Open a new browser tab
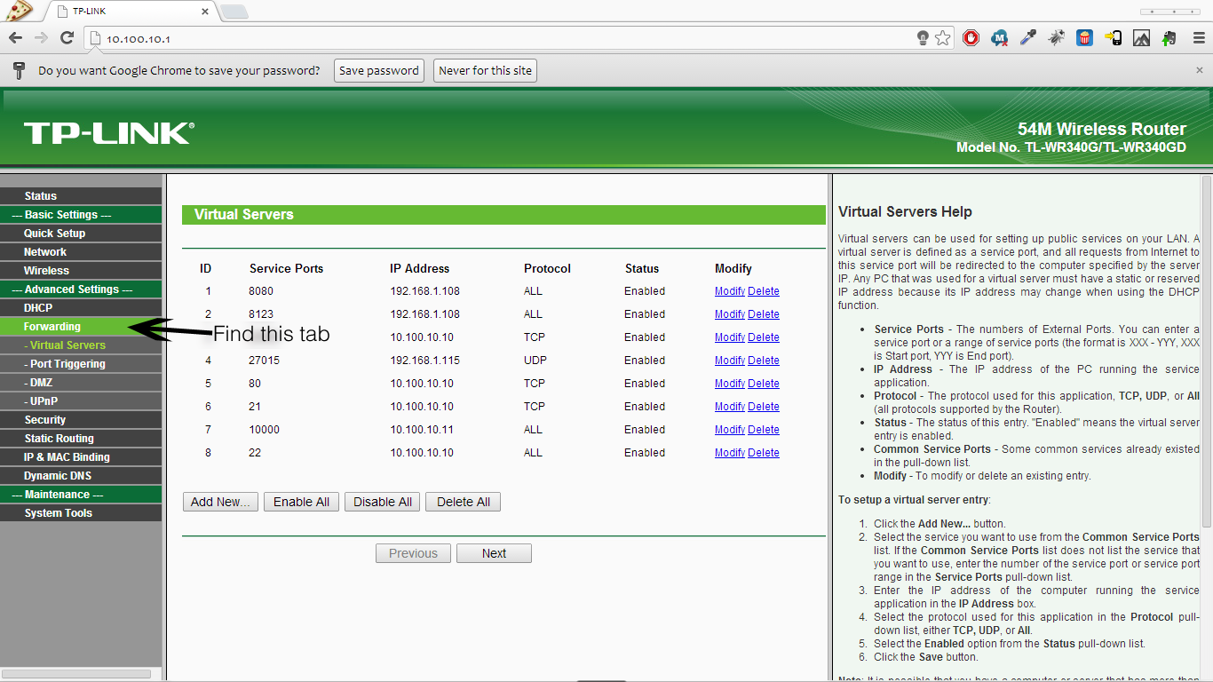The image size is (1213, 682). point(234,12)
